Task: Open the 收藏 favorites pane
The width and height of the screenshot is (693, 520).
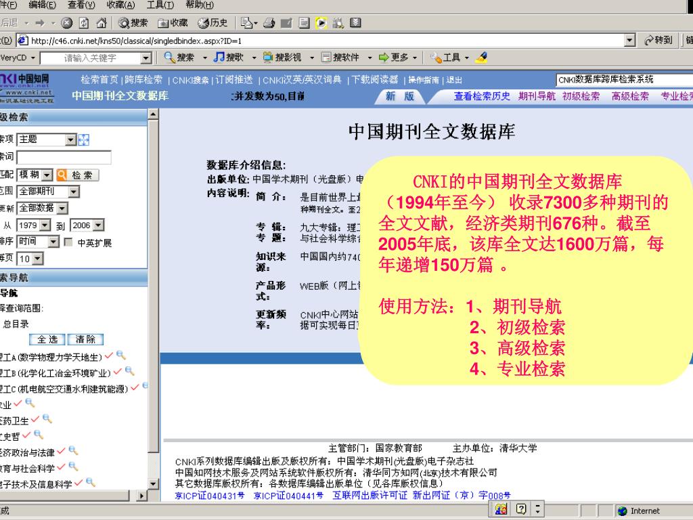Action: 173,22
